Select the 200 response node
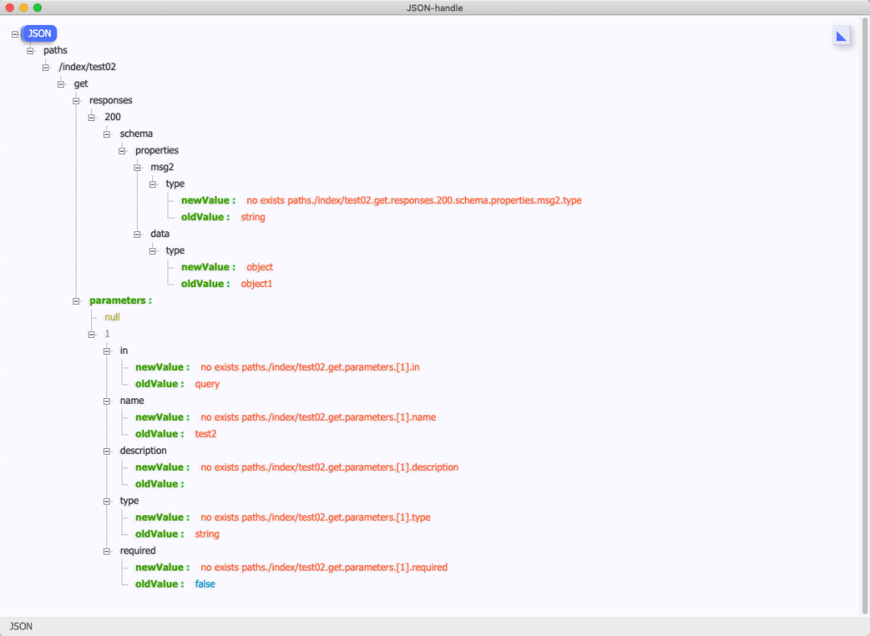Screen dimensions: 870x636 pos(112,117)
